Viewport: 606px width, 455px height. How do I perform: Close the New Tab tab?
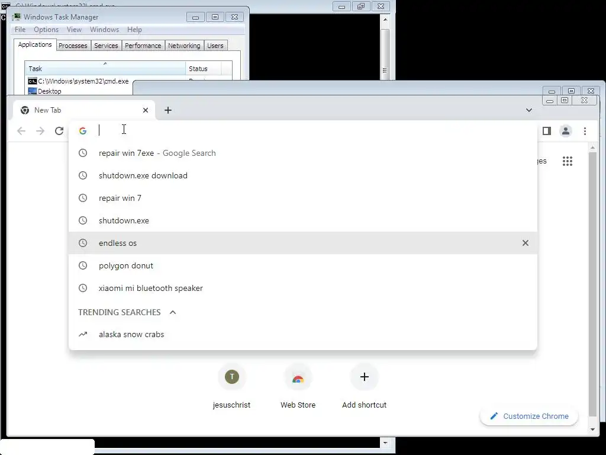point(146,110)
